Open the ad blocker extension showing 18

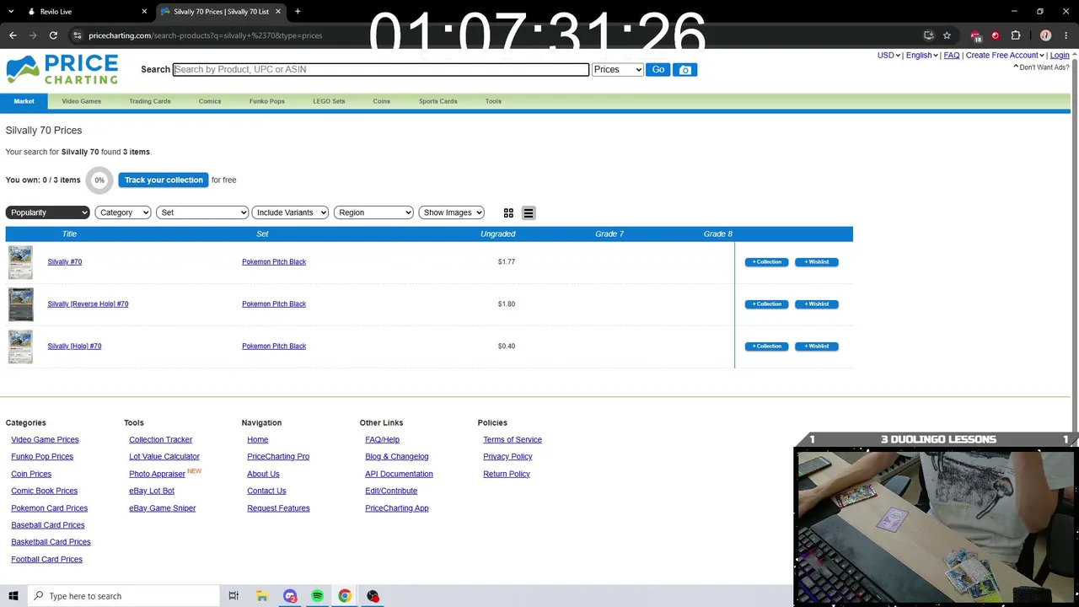[976, 35]
